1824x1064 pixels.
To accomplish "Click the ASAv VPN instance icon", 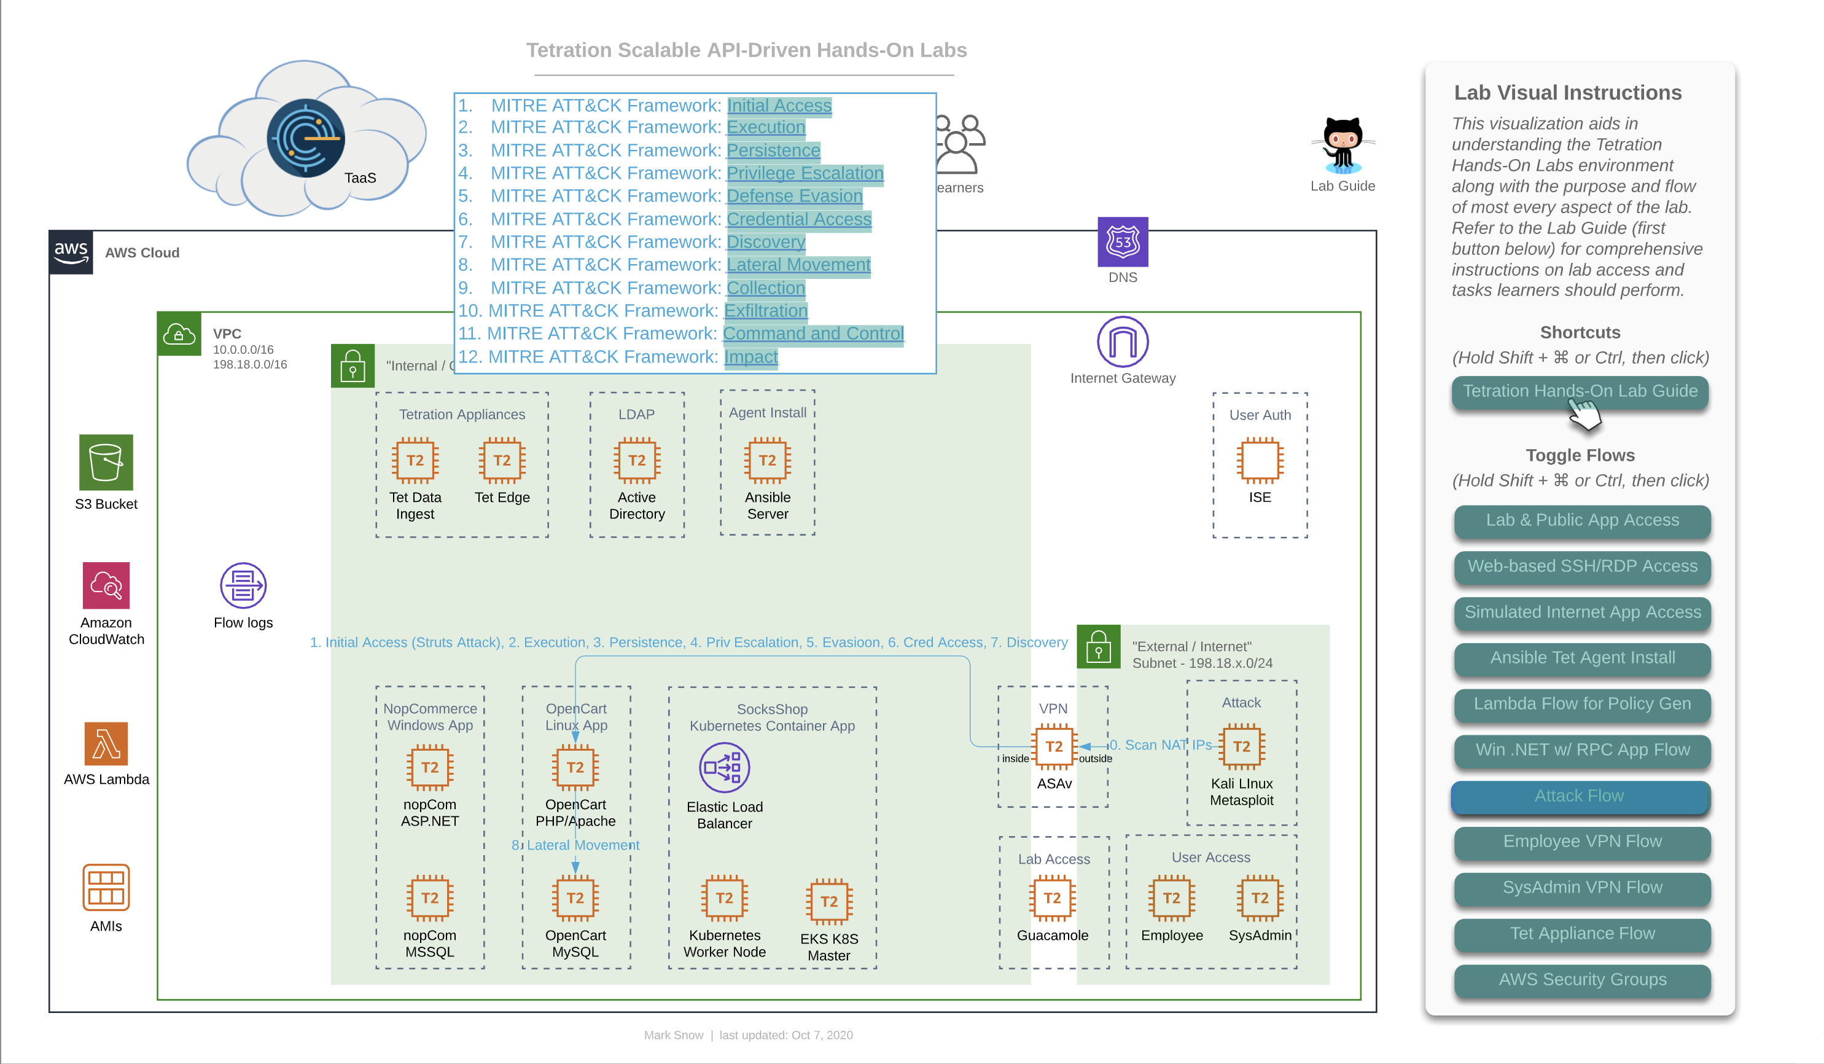I will (x=1054, y=746).
